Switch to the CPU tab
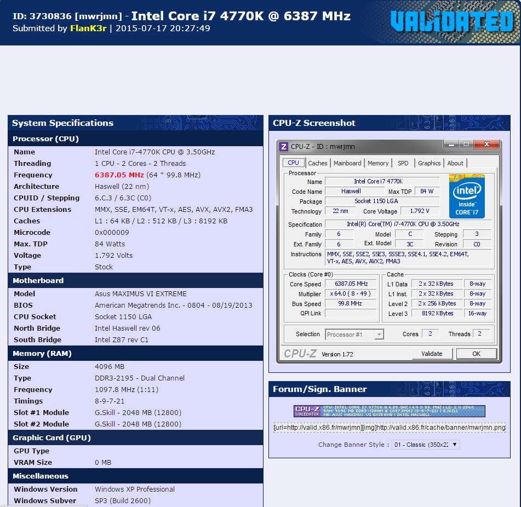Image resolution: width=521 pixels, height=507 pixels. click(x=294, y=163)
